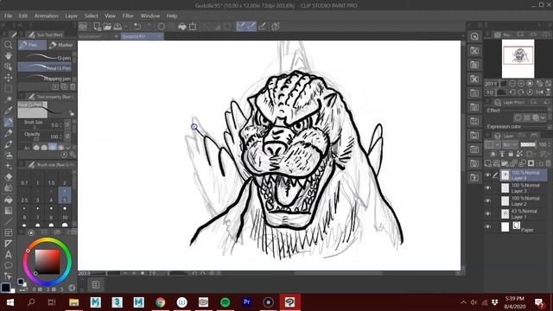Select the Move layer tool
The height and width of the screenshot is (311, 553).
(x=8, y=78)
